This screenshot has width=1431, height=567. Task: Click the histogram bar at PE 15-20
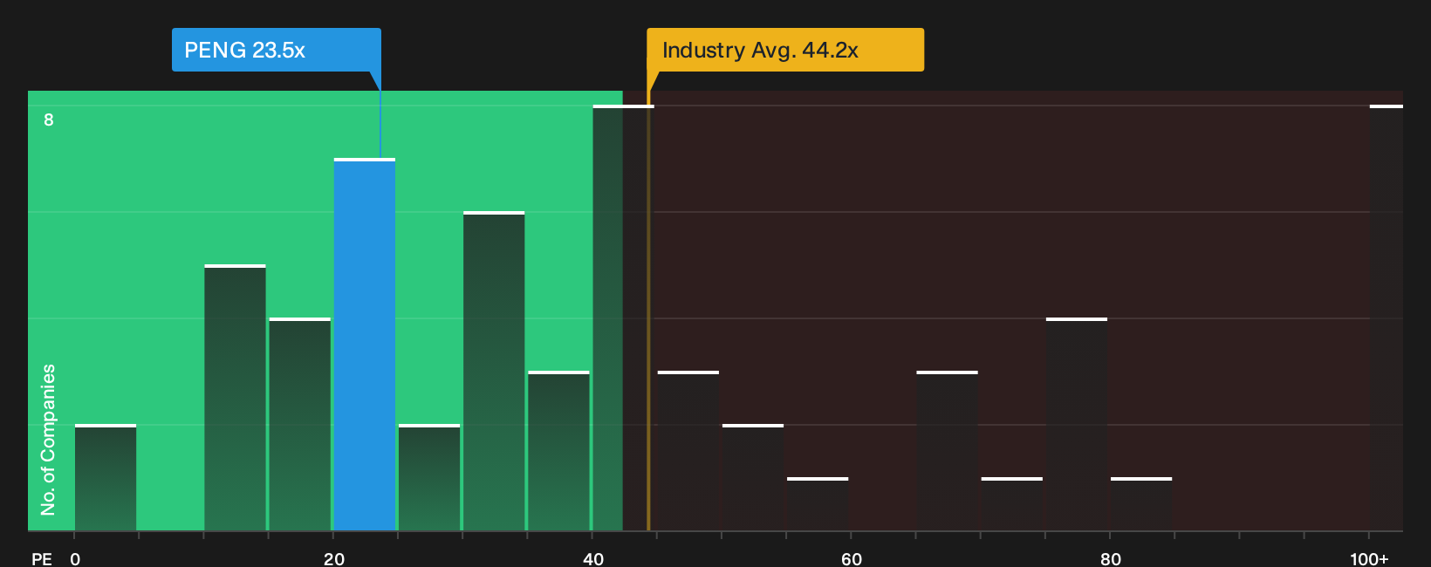300,424
